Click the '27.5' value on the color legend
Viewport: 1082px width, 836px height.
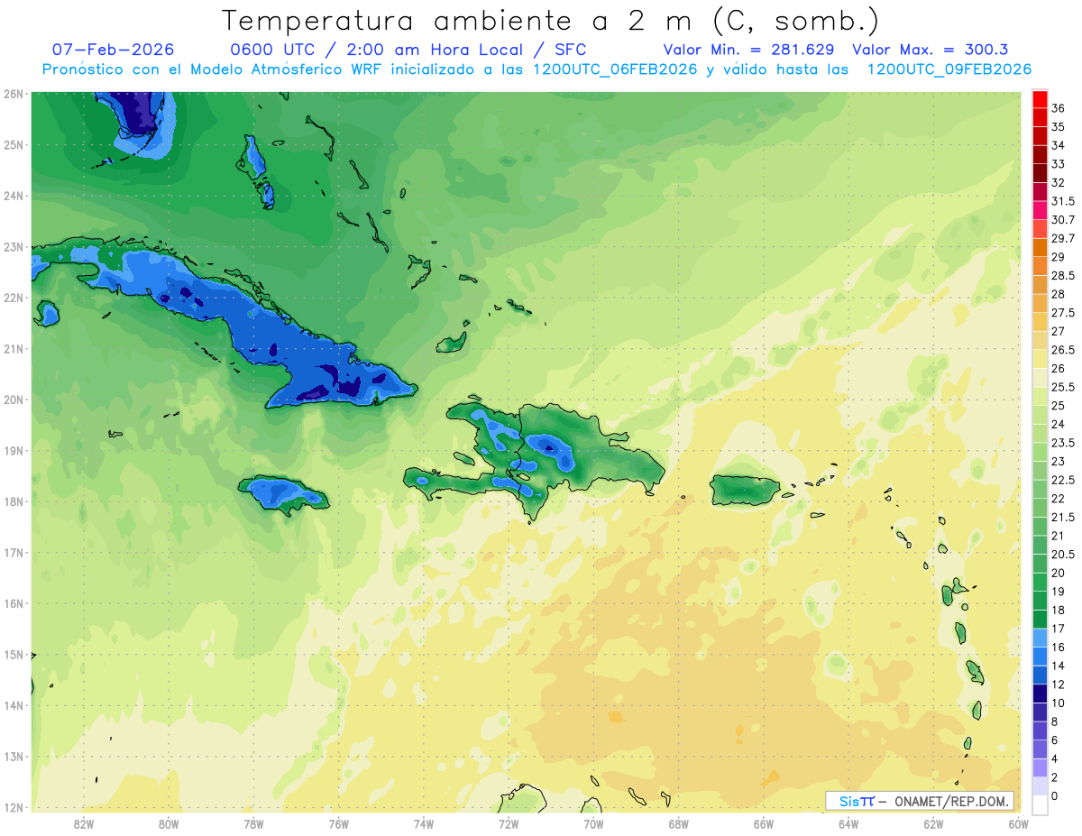coord(1063,313)
